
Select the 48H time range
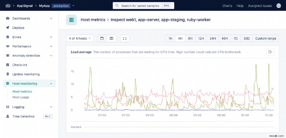click(225, 38)
